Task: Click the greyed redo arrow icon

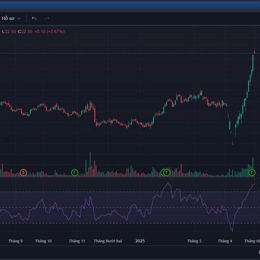Action: (x=47, y=18)
